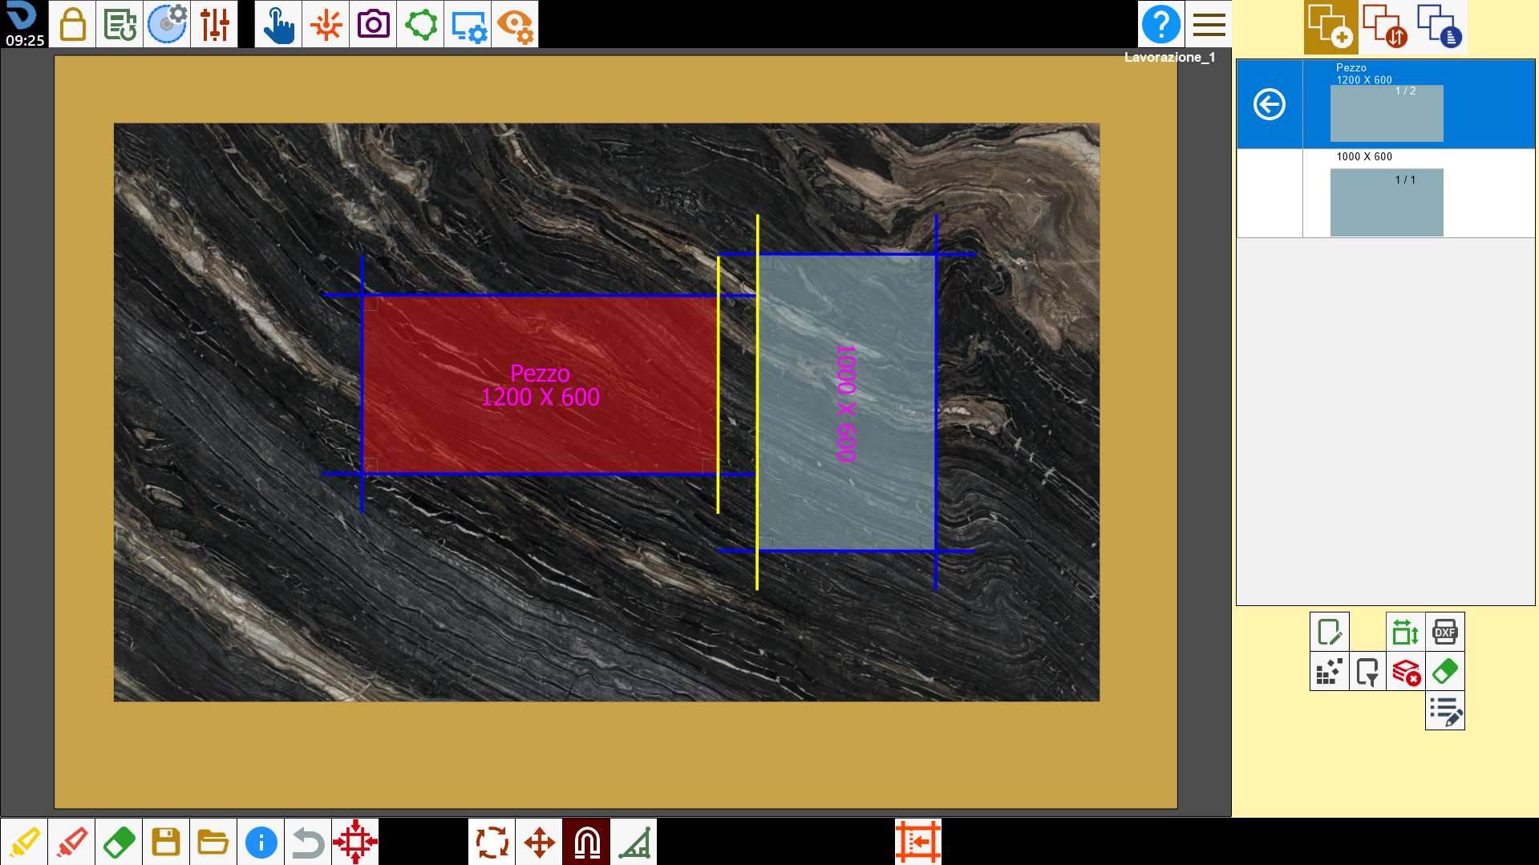Select the 1000 X 600 piece thumbnail
The image size is (1539, 865).
pyautogui.click(x=1386, y=202)
